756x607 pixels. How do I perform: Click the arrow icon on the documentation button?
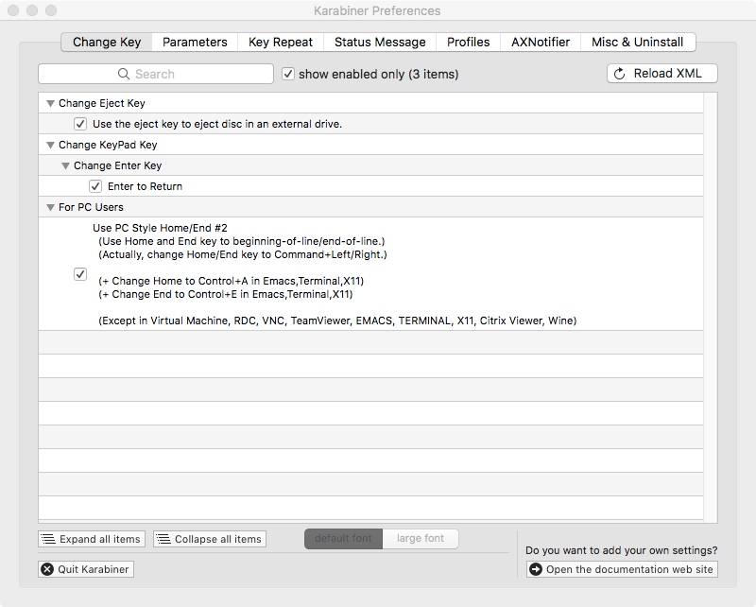(536, 569)
